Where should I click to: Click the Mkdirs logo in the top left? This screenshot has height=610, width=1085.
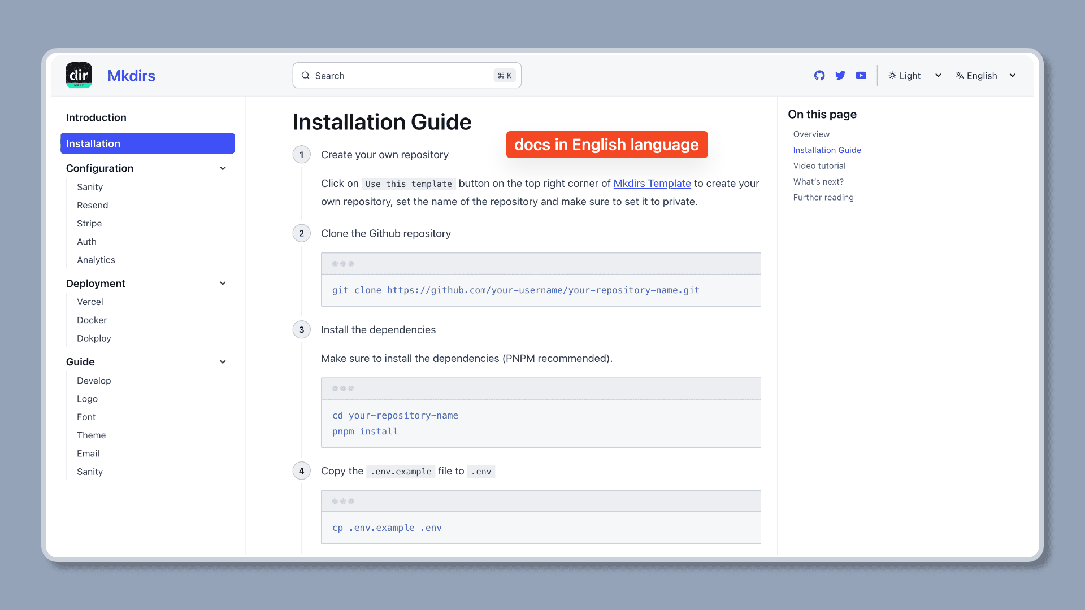(x=79, y=75)
